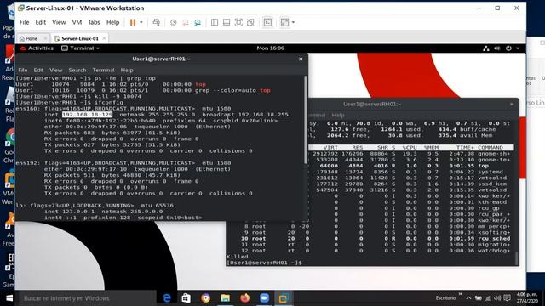The width and height of the screenshot is (545, 306).
Task: Open the Terminal app menu dropdown in the GNOME top bar
Action: [x=80, y=48]
